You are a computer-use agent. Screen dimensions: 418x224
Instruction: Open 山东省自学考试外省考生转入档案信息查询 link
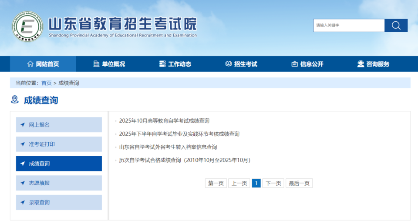(168, 147)
